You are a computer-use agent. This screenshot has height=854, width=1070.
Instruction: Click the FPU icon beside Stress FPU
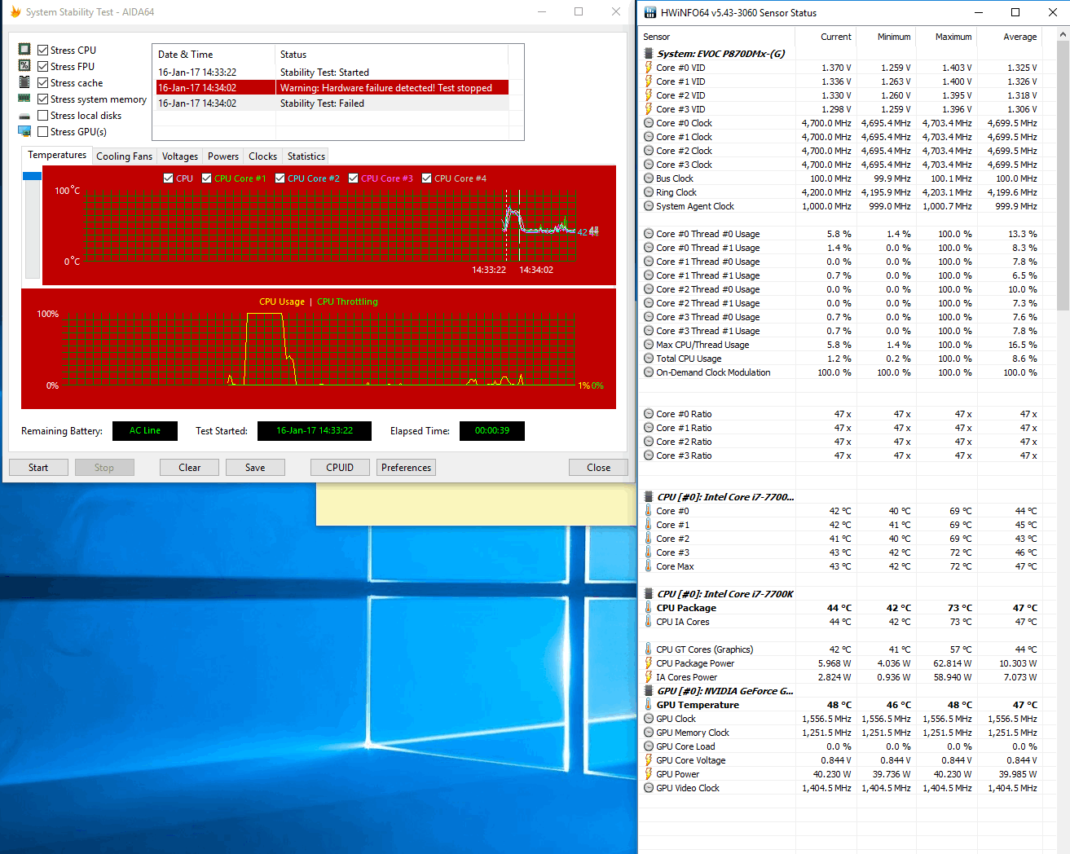(24, 66)
